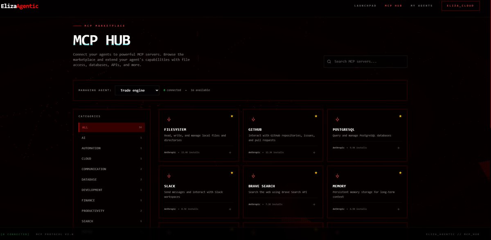Add Slack server with its plus icon

[x=230, y=209]
